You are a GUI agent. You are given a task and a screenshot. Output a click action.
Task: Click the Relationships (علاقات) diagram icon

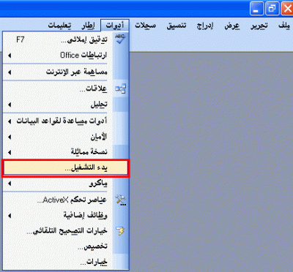point(120,88)
